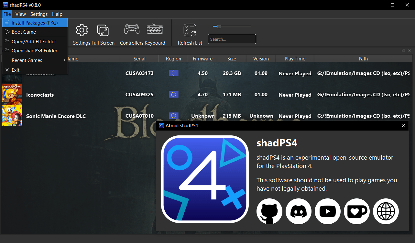Click the 29.3 GB size cell
This screenshot has height=243, width=415.
coord(232,73)
